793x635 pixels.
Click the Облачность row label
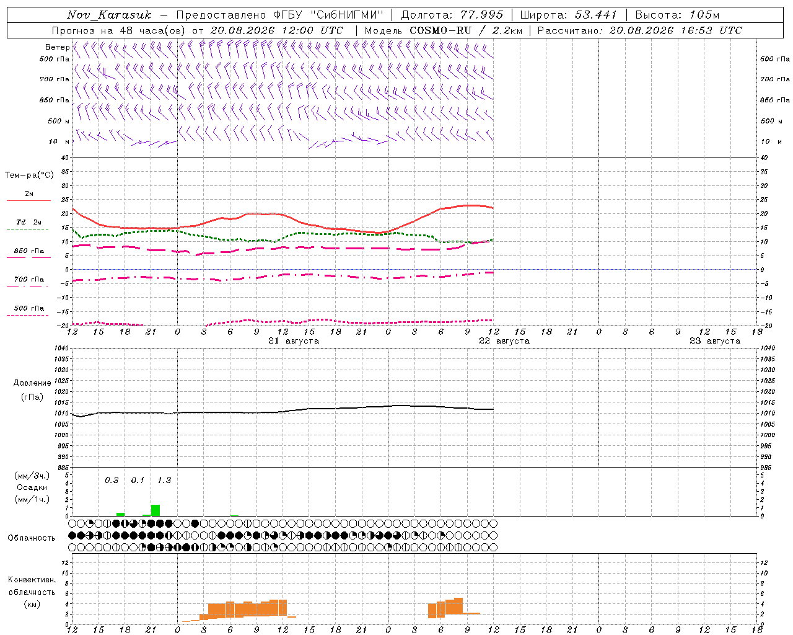coord(32,538)
